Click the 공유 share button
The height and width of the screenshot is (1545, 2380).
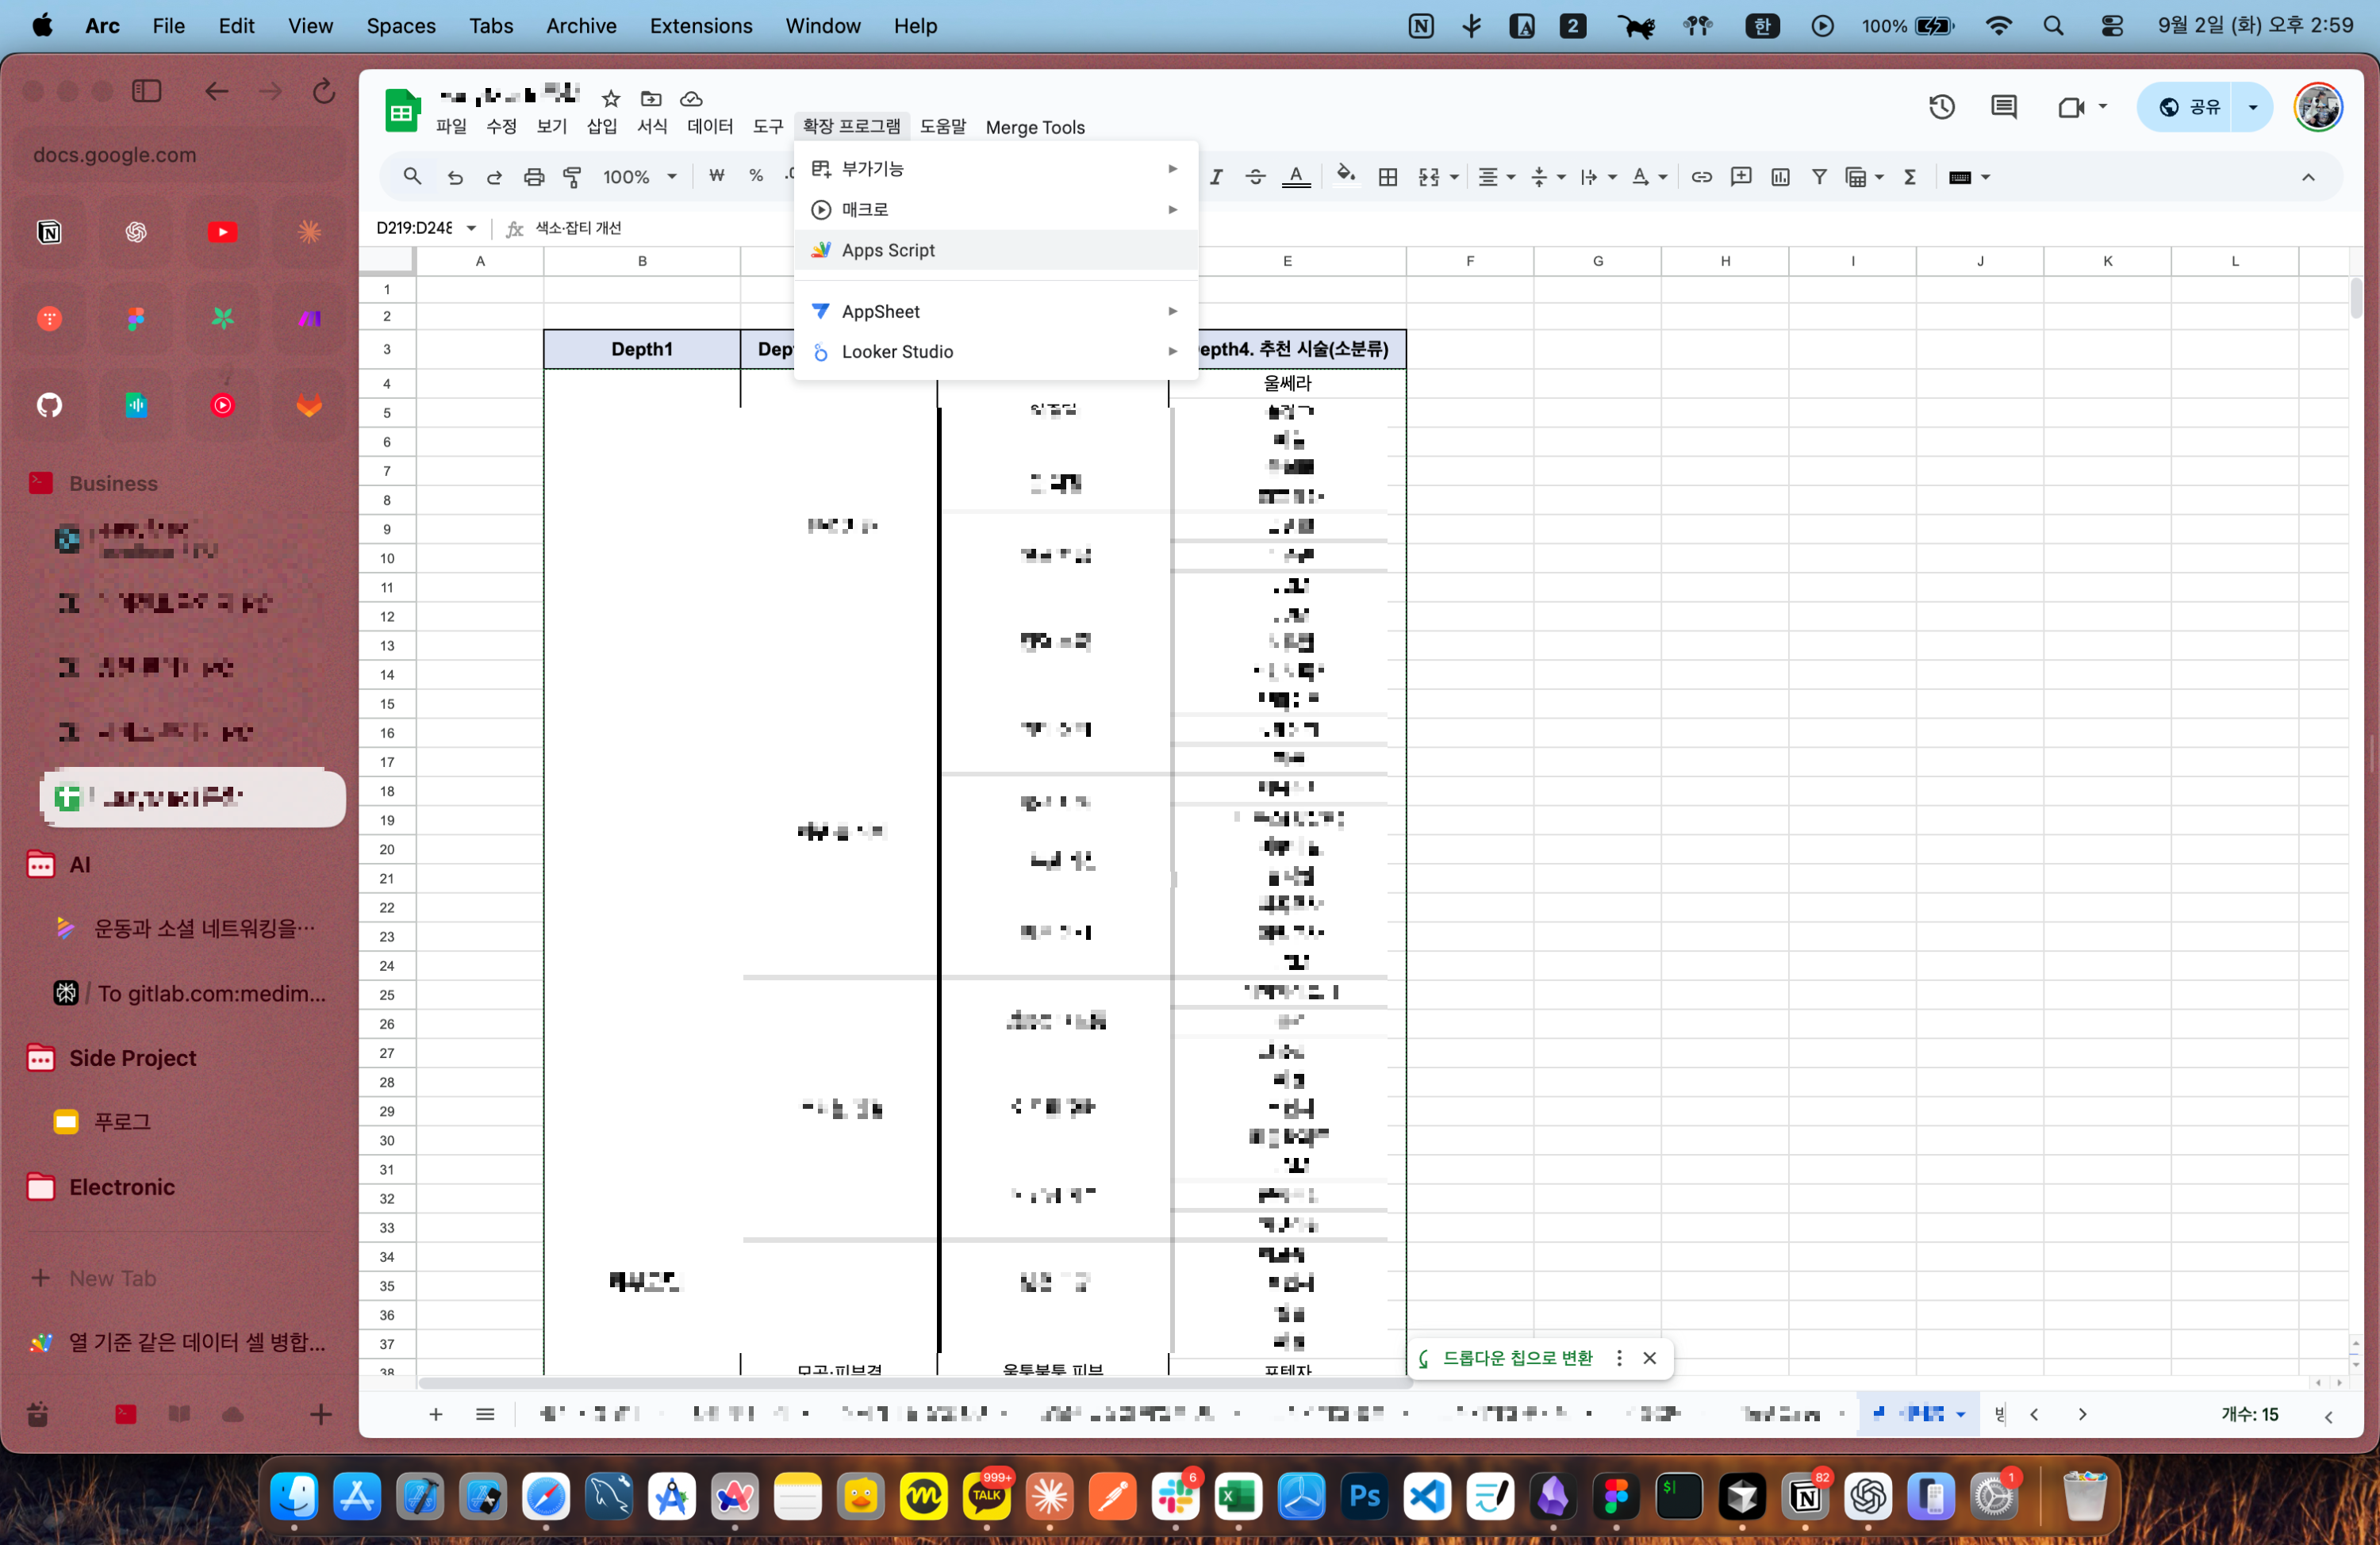click(x=2190, y=107)
